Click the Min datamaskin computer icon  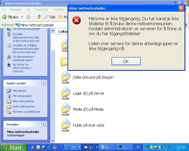9,96
